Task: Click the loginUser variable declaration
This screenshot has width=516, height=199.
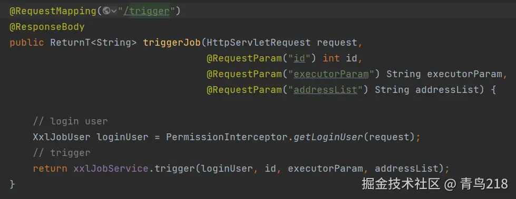Action: point(122,137)
